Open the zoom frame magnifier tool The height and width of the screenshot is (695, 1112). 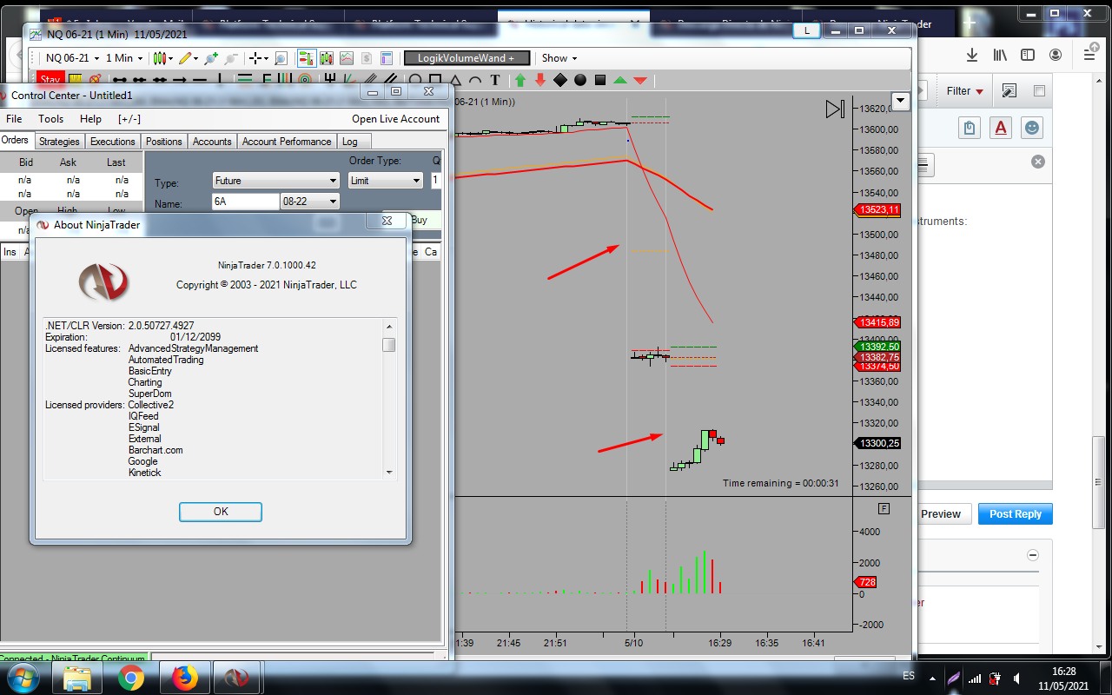point(281,58)
